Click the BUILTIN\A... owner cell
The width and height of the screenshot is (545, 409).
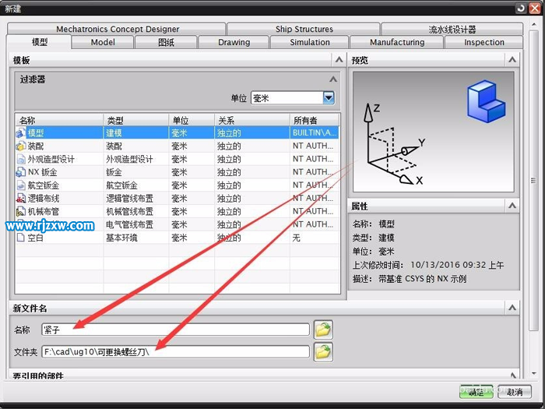coord(315,133)
